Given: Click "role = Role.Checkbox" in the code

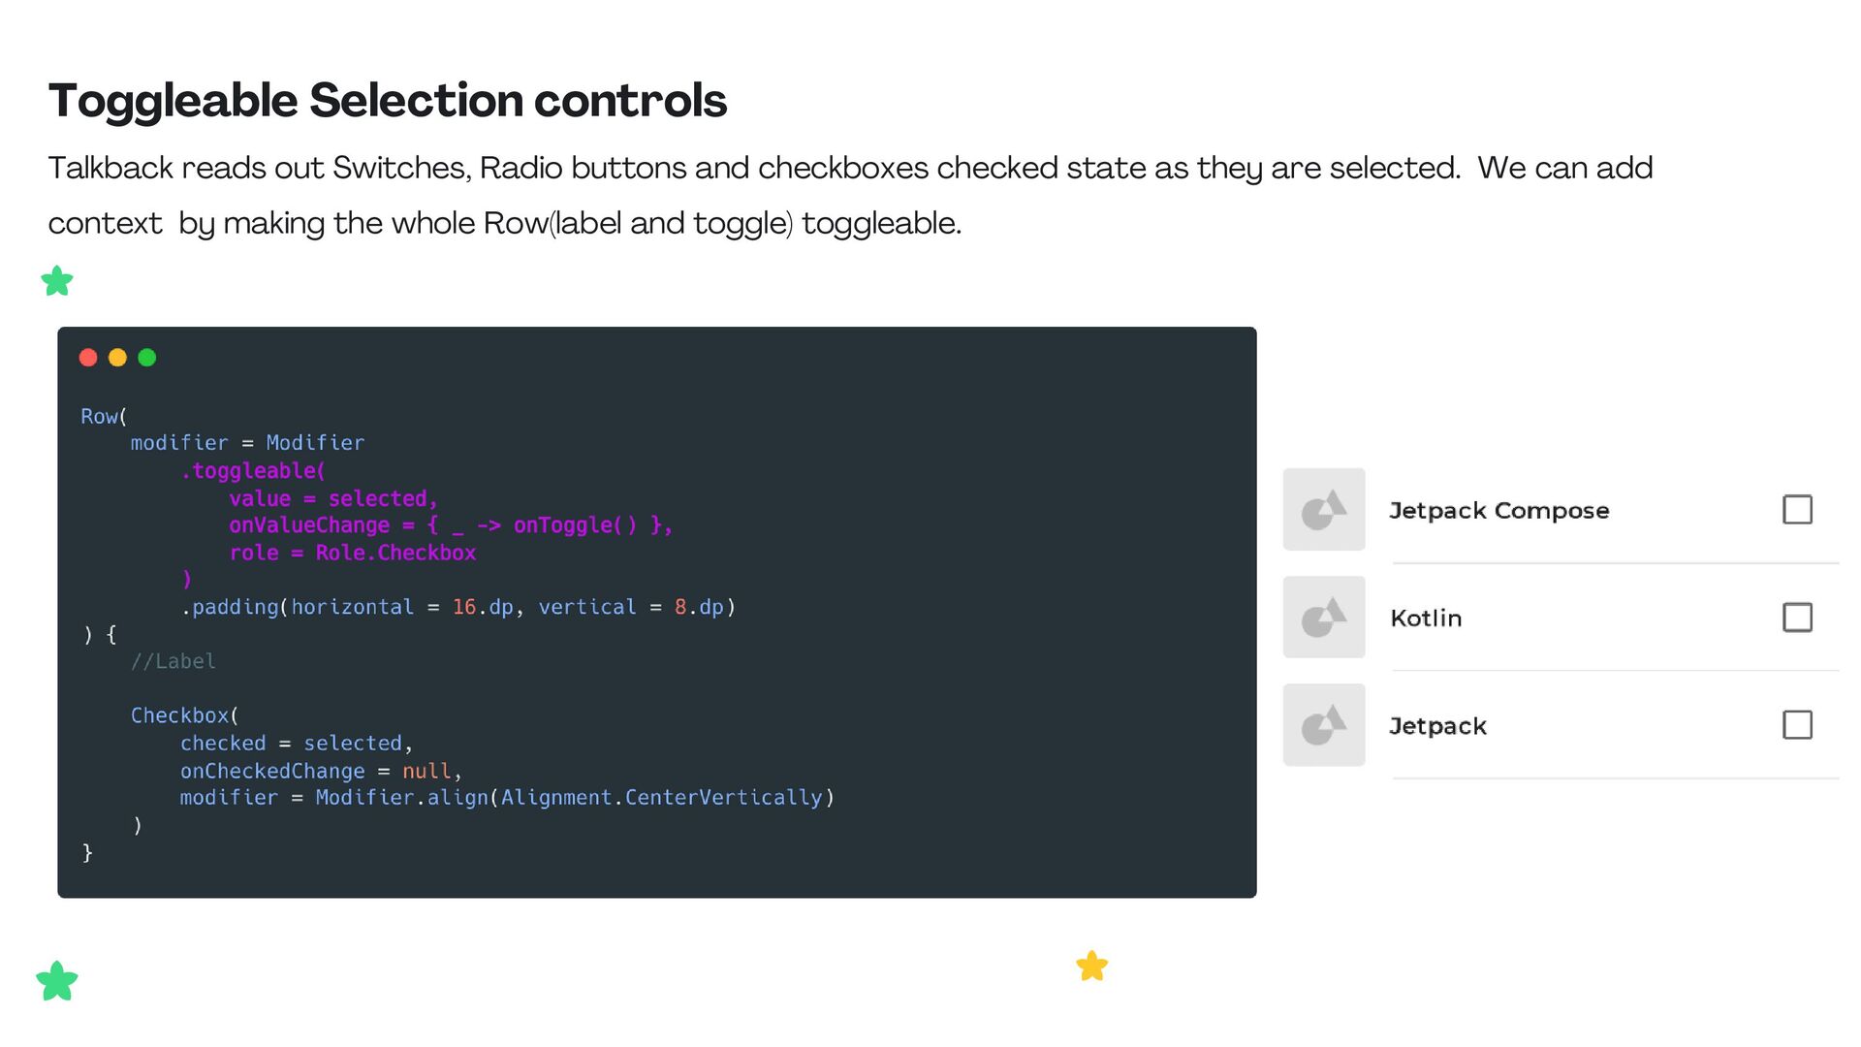Looking at the screenshot, I should tap(353, 553).
